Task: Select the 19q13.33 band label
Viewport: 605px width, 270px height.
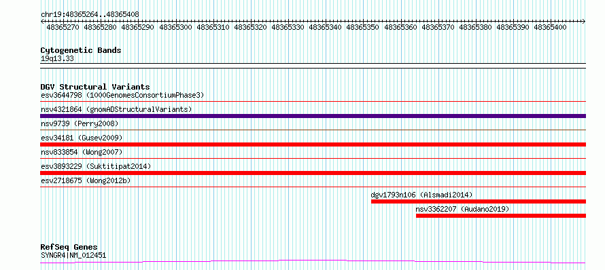Action: (x=57, y=59)
